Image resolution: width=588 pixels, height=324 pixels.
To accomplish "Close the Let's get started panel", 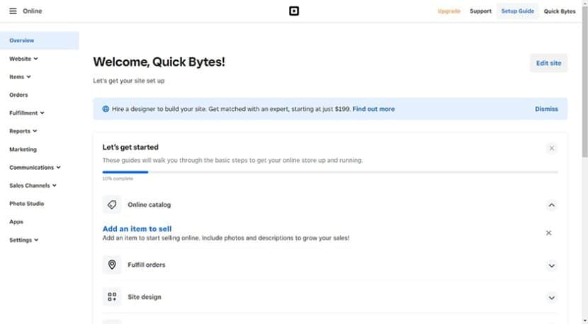I will coord(552,149).
